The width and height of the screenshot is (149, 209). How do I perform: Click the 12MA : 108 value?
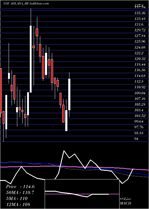(x=18, y=204)
